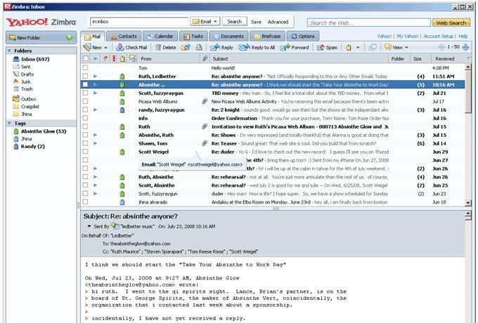The height and width of the screenshot is (323, 478).
Task: Click the Web Search button
Action: pos(451,23)
